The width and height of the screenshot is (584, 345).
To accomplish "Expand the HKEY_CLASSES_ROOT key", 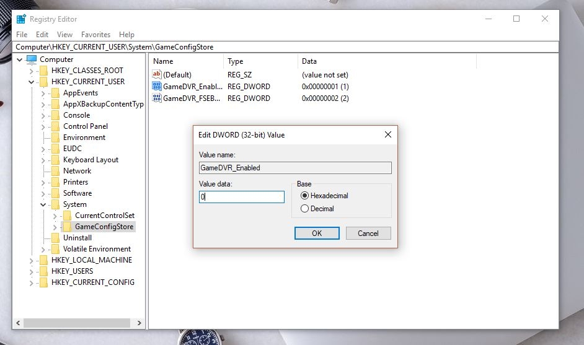I will click(x=31, y=71).
